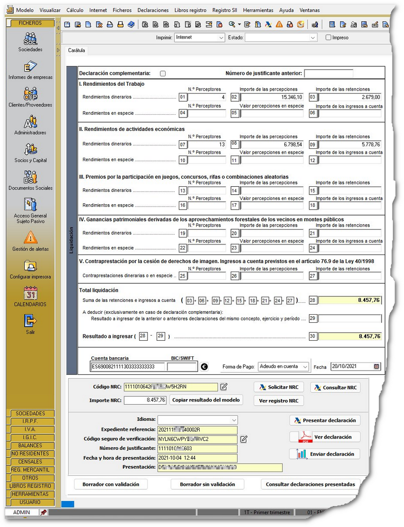Screen dimensions: 404x527
Task: Open the Imprimir dropdown
Action: coord(200,37)
